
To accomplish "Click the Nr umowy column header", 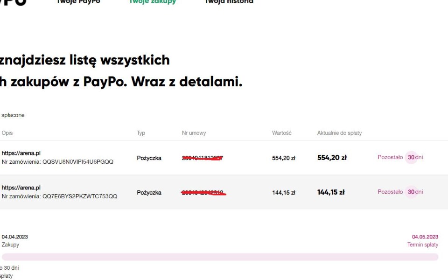I will (194, 133).
